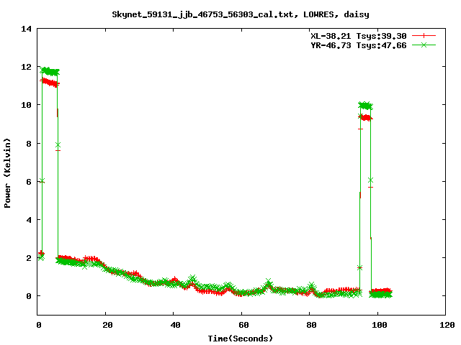Image resolution: width=461 pixels, height=345 pixels.
Task: Click the Power (Kelvin) y-axis label
Action: (x=7, y=173)
